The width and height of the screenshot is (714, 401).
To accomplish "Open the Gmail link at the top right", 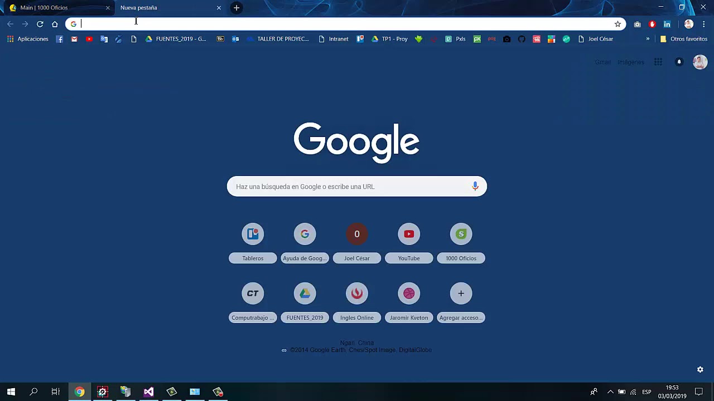I will point(602,62).
